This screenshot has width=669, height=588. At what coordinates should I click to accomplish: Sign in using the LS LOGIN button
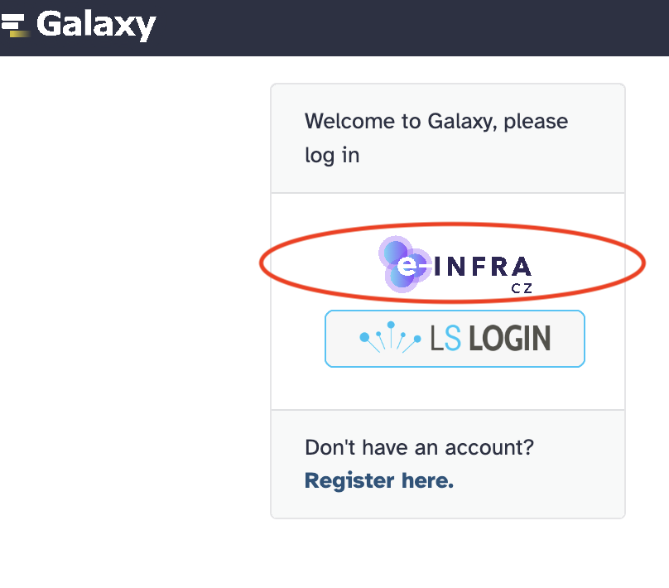[455, 338]
